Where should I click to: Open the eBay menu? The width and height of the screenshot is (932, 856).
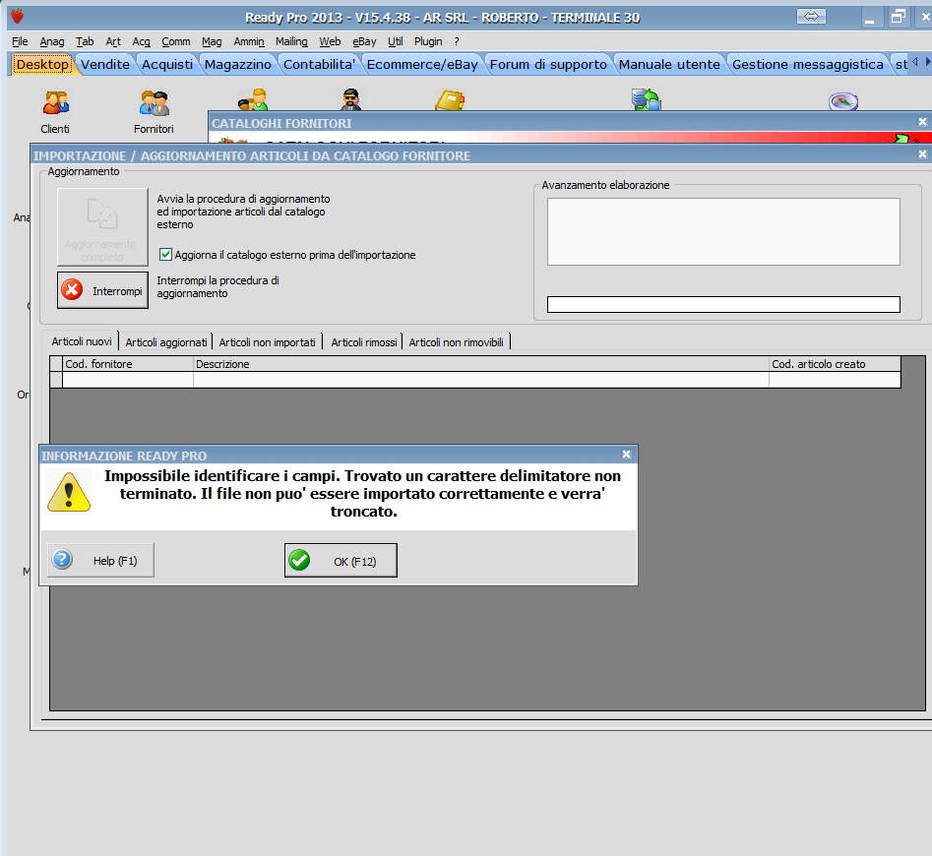tap(364, 41)
